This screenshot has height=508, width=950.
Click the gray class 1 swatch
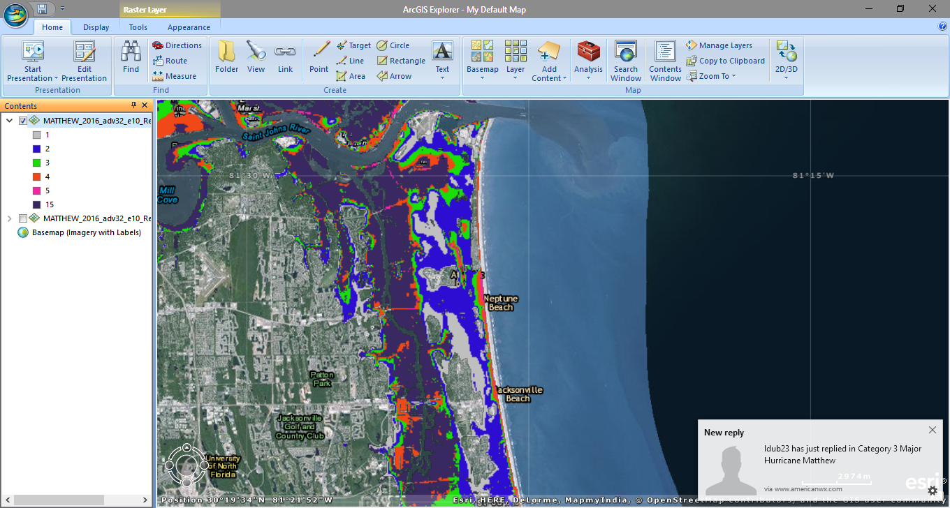pyautogui.click(x=36, y=135)
